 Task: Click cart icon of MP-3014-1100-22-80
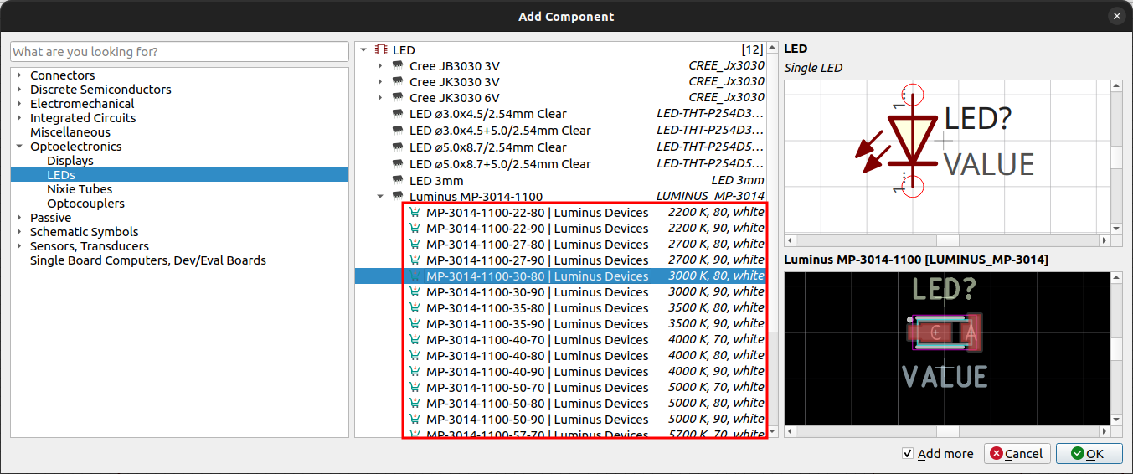click(x=415, y=213)
